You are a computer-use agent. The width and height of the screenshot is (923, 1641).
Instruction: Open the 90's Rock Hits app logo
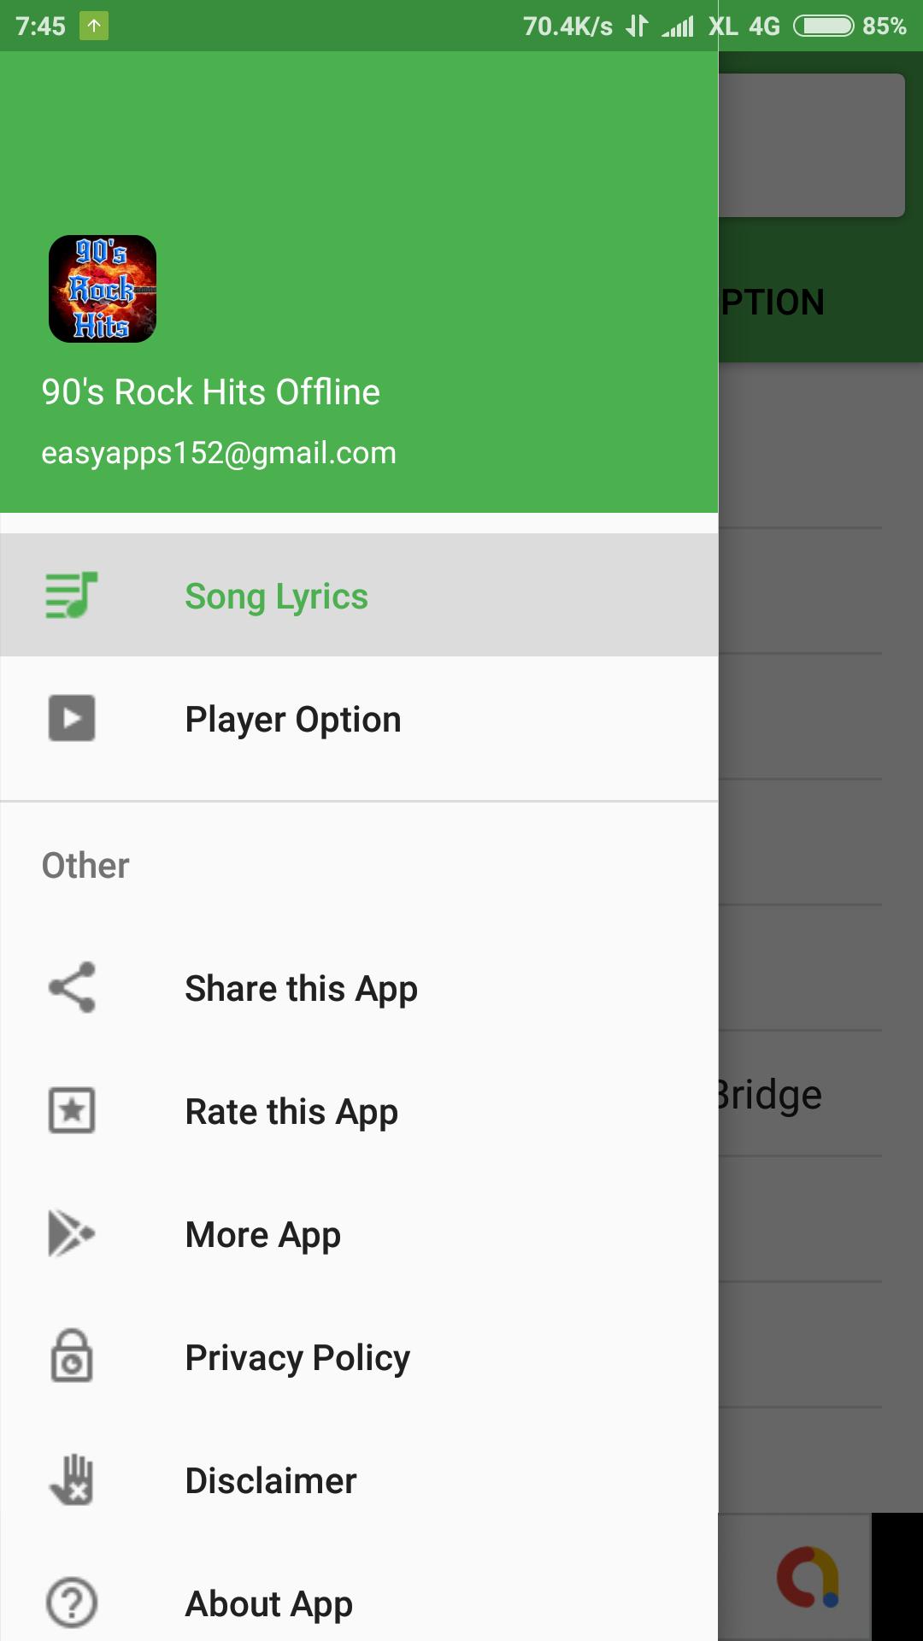[103, 289]
